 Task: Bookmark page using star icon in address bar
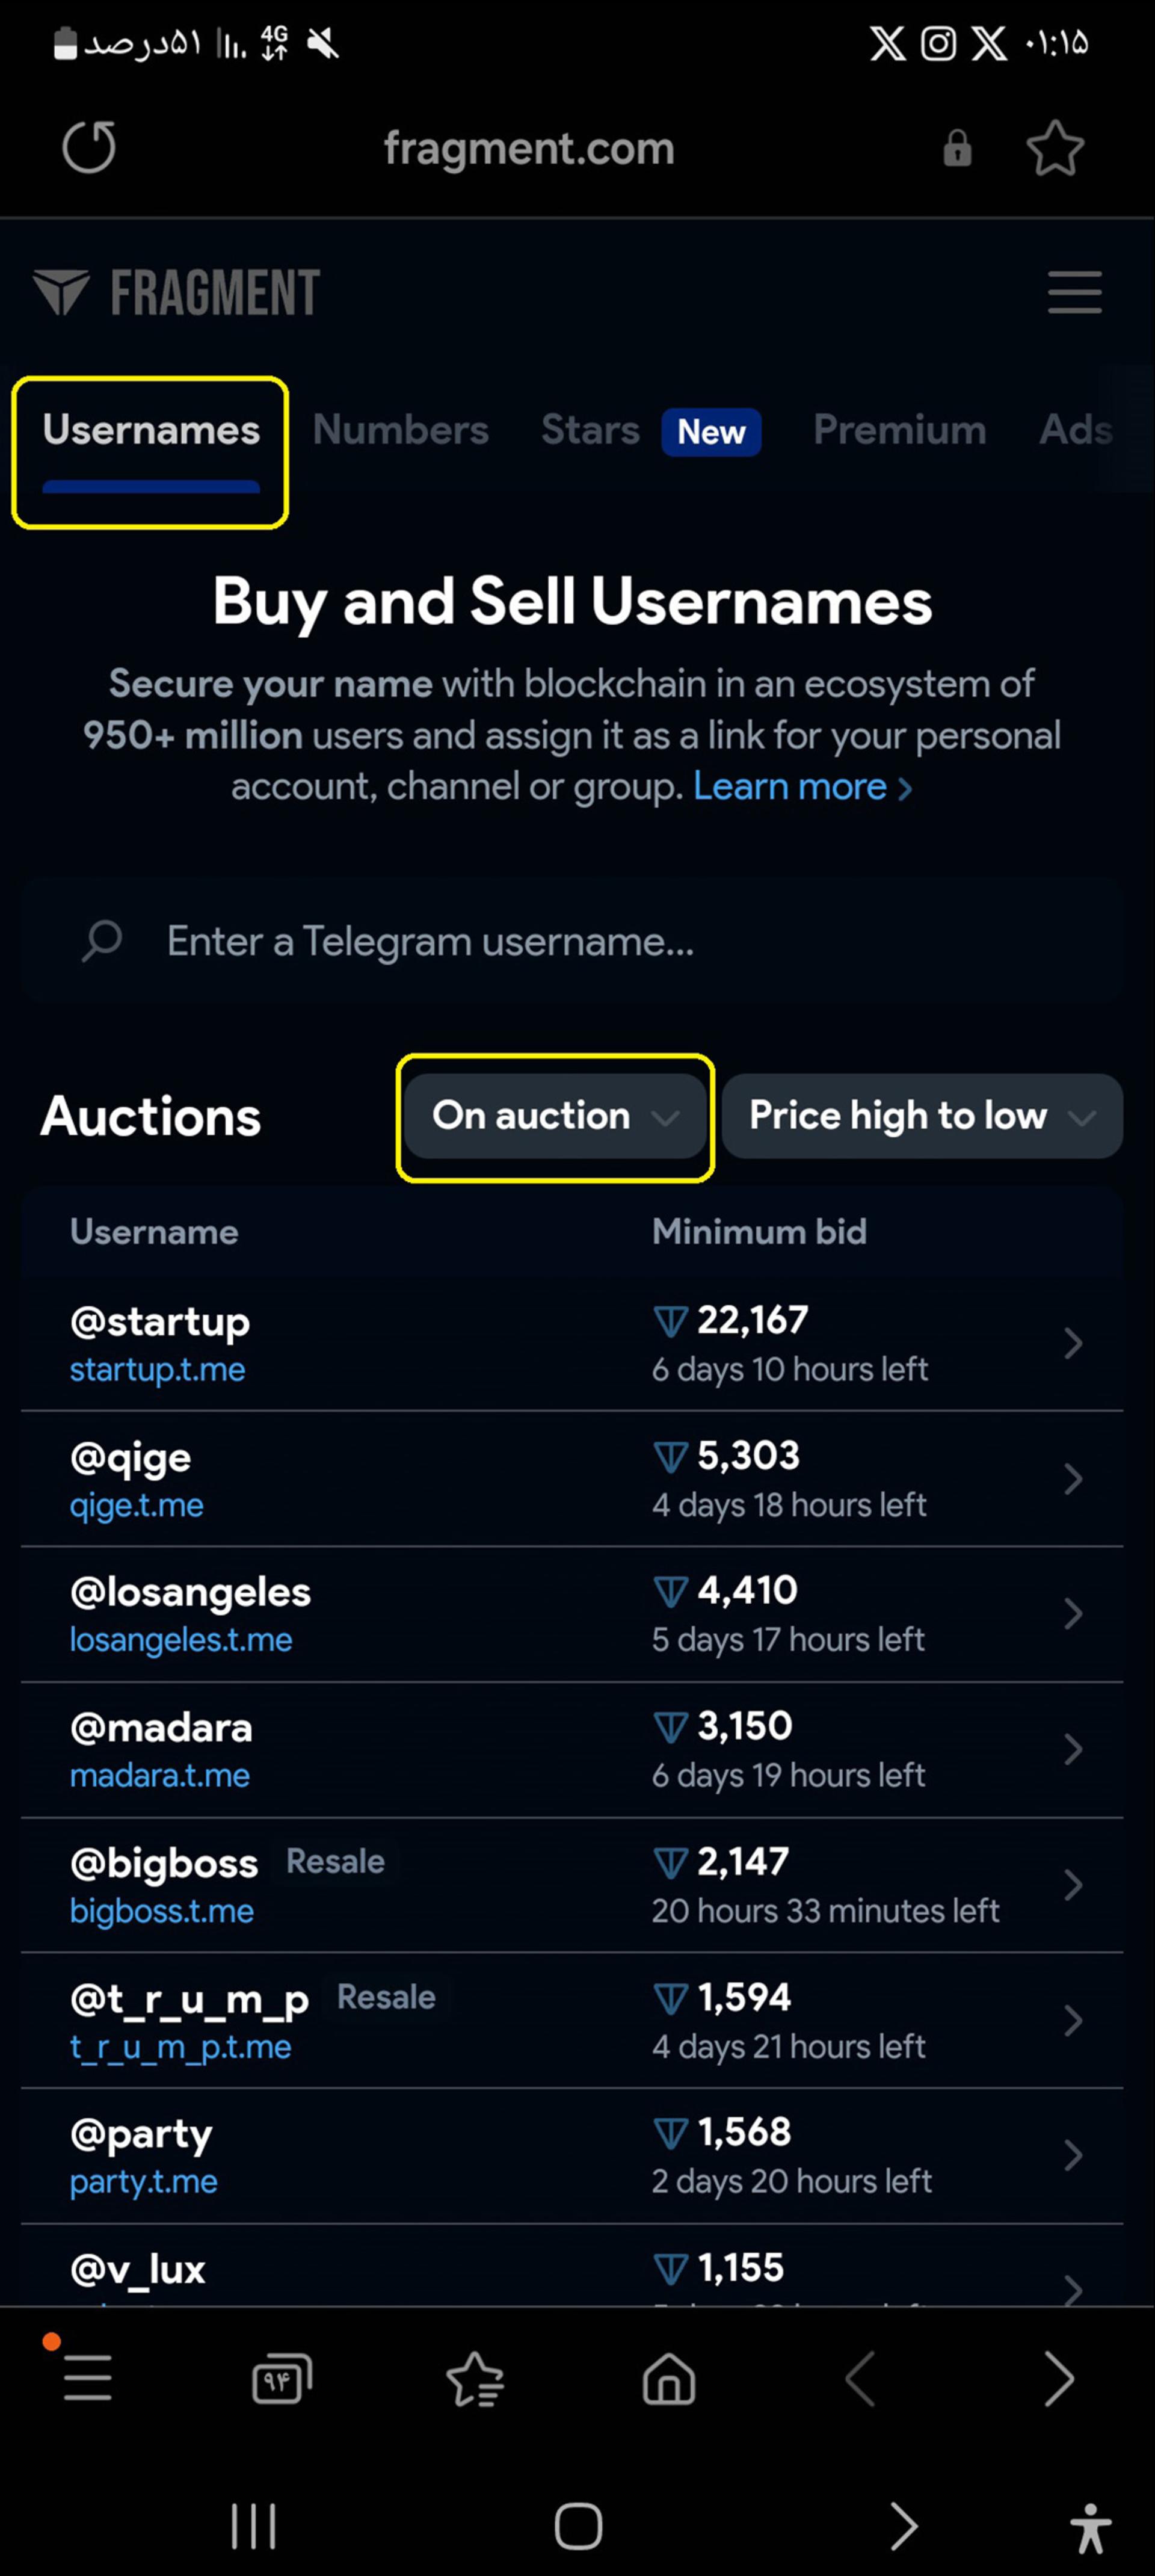tap(1055, 148)
